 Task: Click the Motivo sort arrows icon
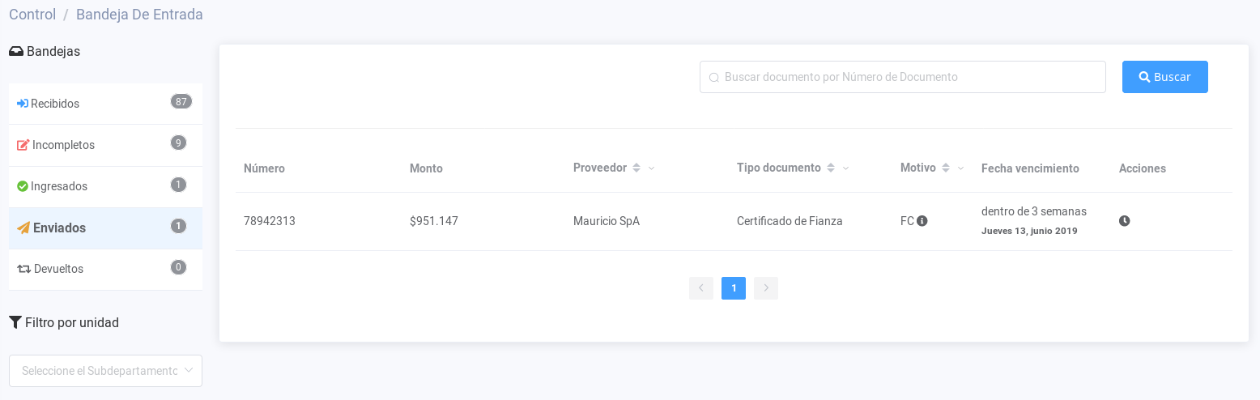pyautogui.click(x=945, y=168)
